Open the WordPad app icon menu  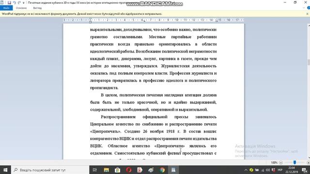coord(2,2)
